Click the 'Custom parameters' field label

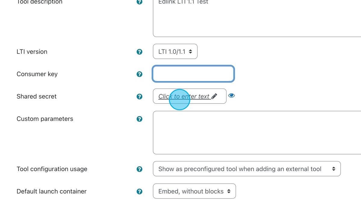point(45,118)
